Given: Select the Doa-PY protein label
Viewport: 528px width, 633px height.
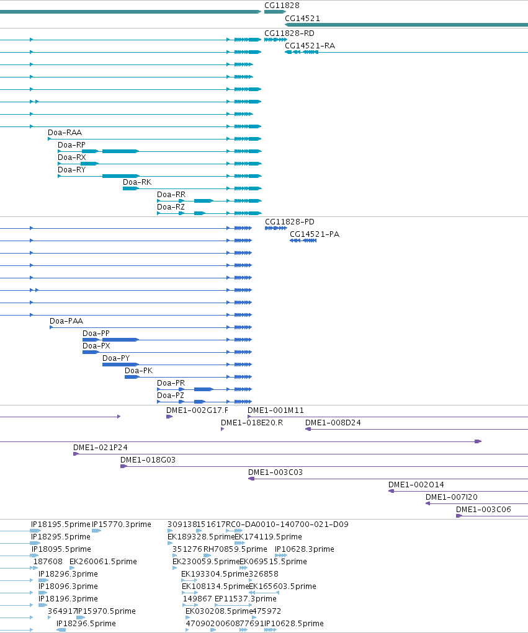Looking at the screenshot, I should click(x=116, y=358).
